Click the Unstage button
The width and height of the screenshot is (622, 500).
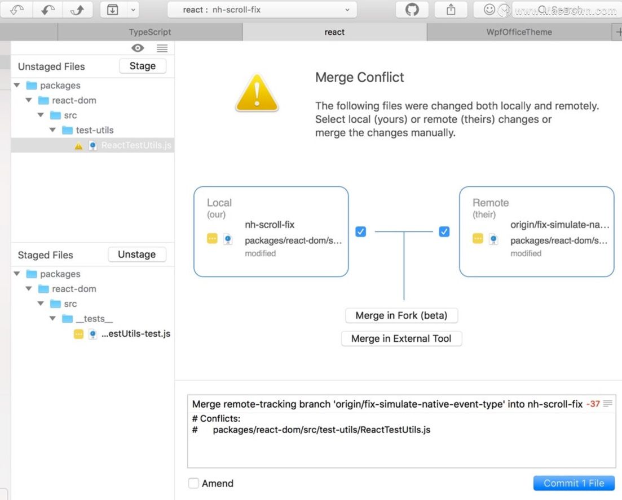pyautogui.click(x=136, y=255)
